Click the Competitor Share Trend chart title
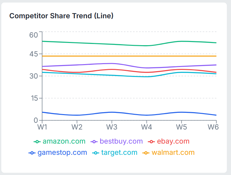 61,16
